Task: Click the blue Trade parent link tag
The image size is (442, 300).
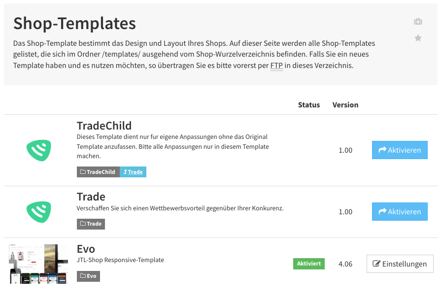Action: pos(133,172)
